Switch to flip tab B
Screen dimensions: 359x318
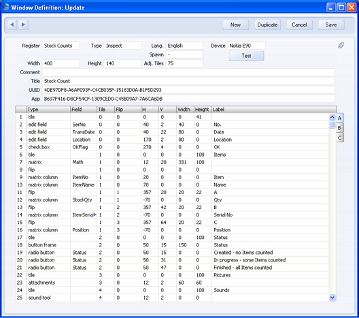coord(340,128)
